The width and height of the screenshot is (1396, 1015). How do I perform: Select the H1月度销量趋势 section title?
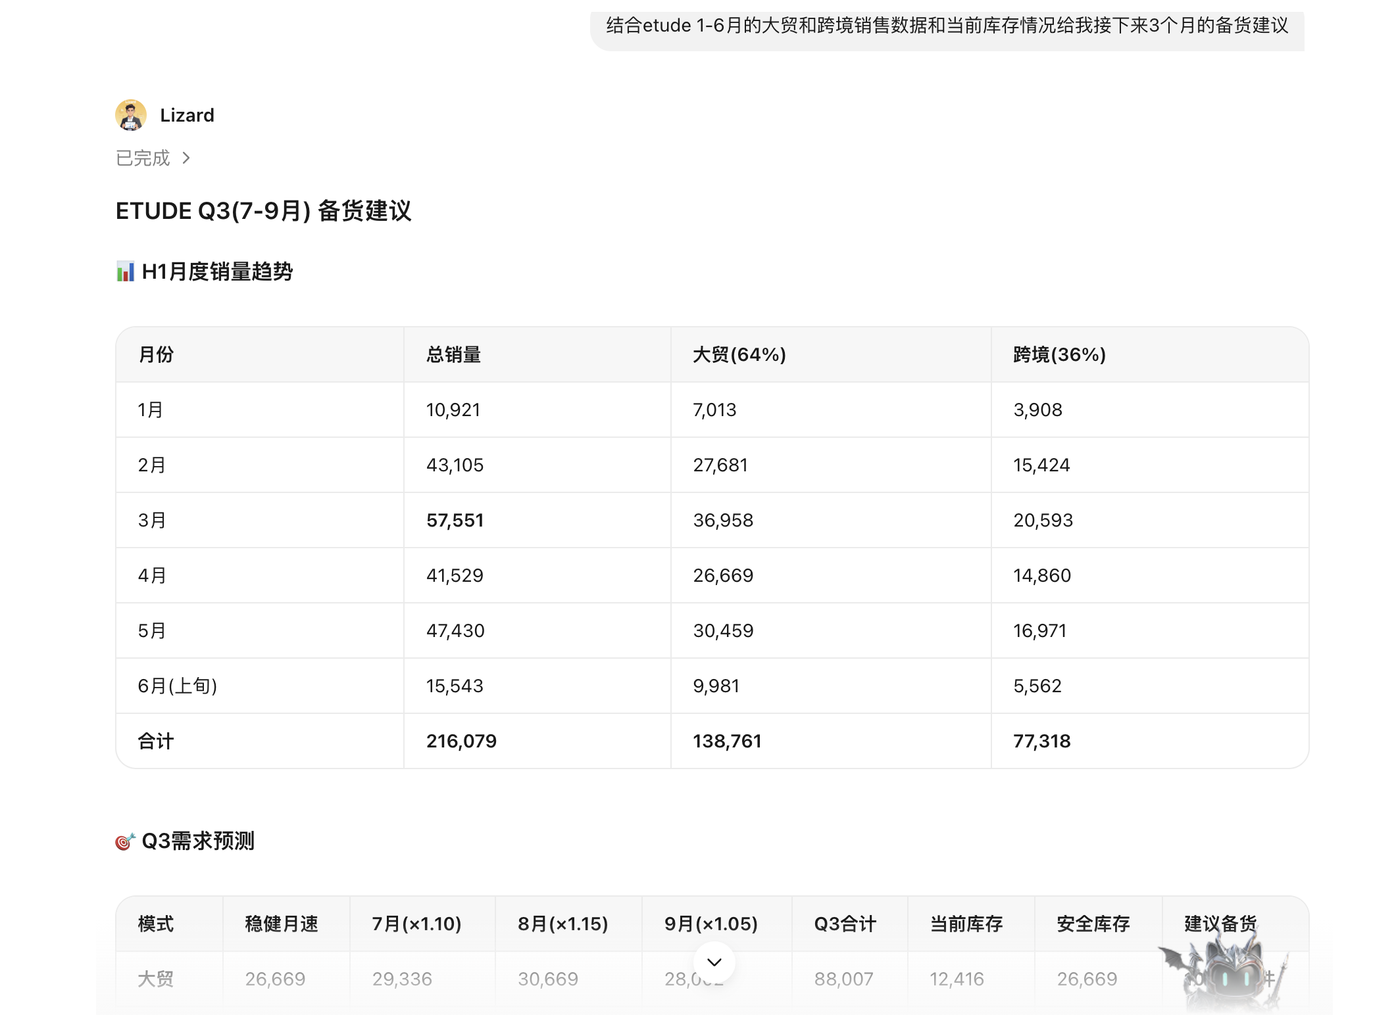coord(217,271)
